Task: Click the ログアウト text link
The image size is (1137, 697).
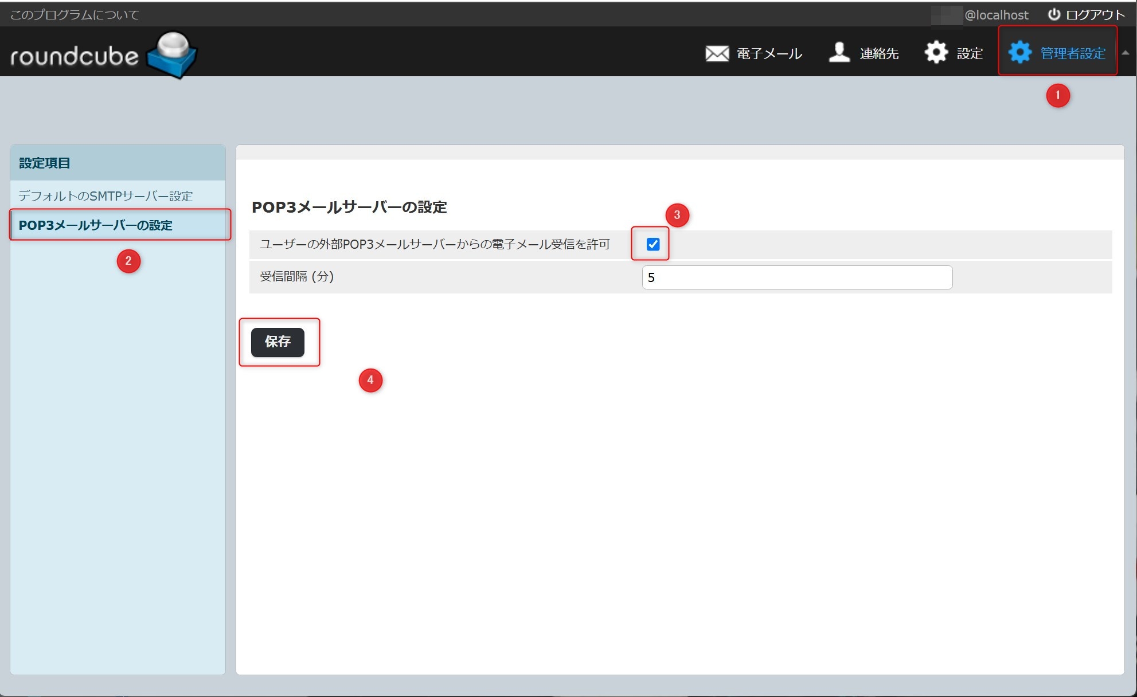Action: click(x=1095, y=15)
